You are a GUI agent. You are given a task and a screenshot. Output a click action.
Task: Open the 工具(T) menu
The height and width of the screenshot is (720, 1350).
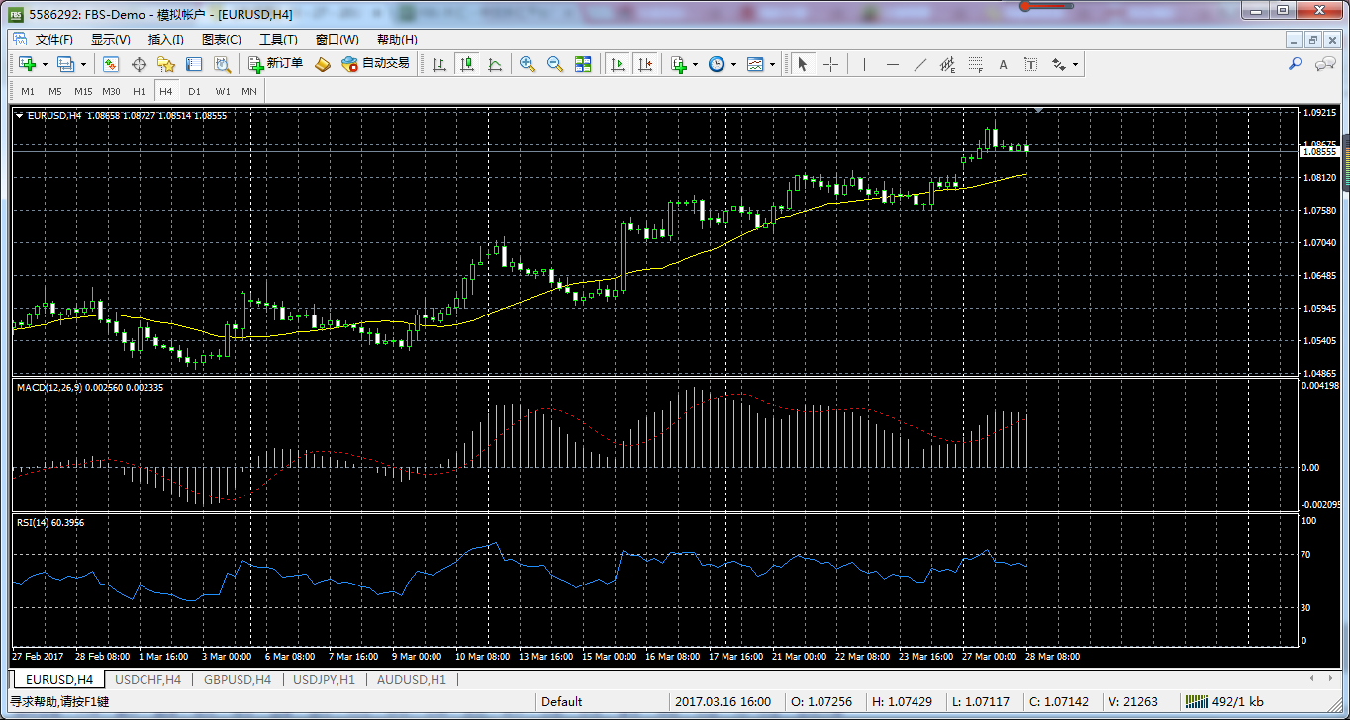tap(278, 40)
